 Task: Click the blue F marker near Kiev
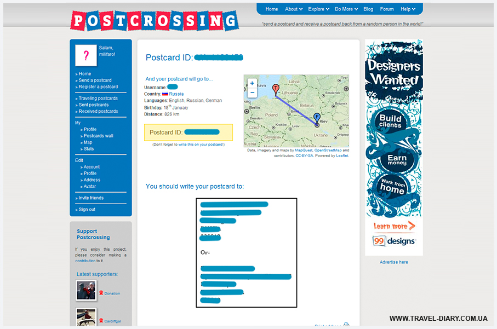click(317, 118)
